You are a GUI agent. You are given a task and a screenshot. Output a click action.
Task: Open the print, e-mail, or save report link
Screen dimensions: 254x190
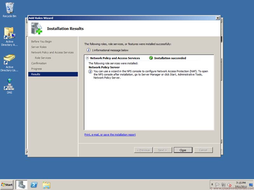coord(110,135)
